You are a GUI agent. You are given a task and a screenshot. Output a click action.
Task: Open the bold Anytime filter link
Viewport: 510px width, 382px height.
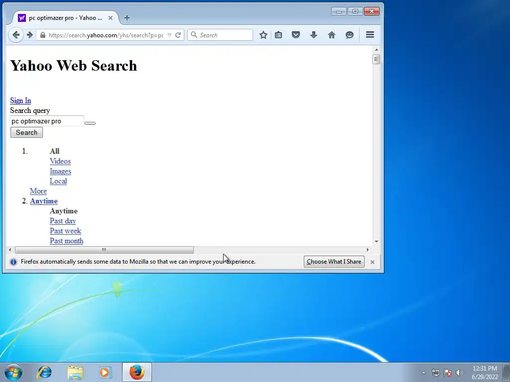coord(44,201)
